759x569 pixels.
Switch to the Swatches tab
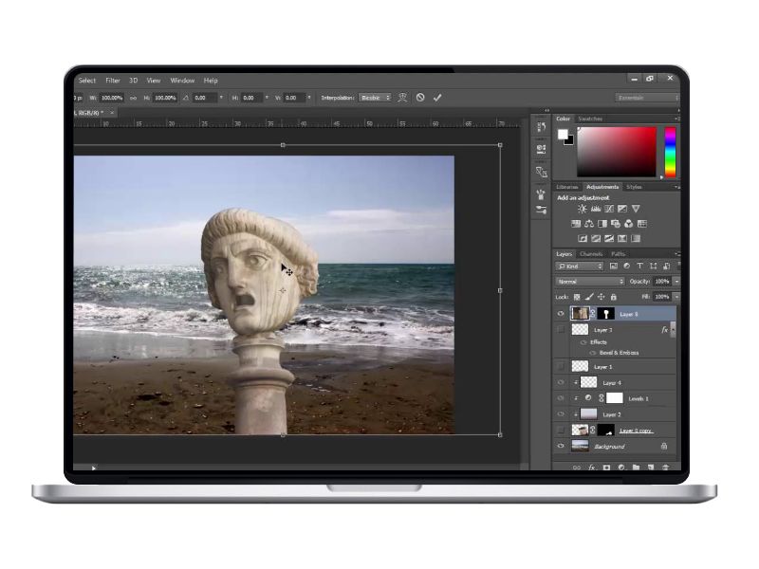589,119
